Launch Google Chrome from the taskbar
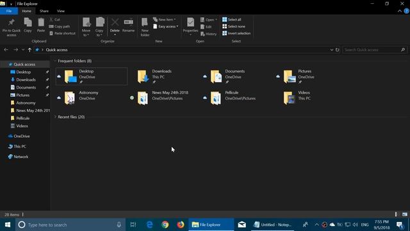 click(165, 225)
